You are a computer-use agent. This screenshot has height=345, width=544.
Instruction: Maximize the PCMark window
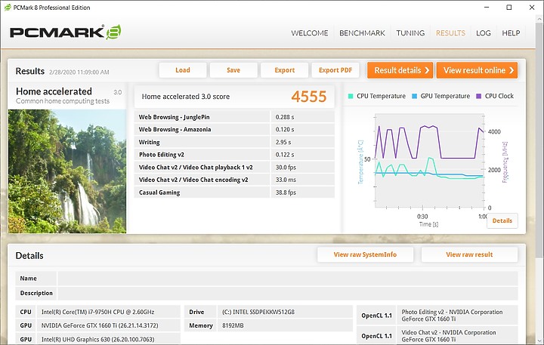click(x=509, y=8)
